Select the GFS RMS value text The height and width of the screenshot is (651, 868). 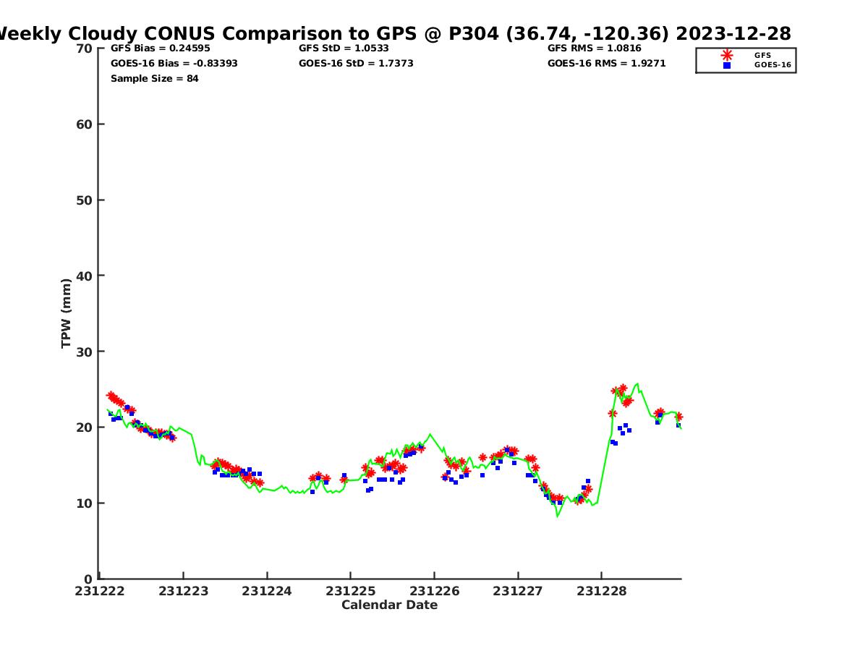pos(594,48)
